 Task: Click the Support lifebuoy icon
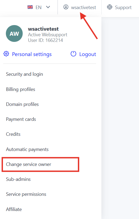(x=110, y=7)
